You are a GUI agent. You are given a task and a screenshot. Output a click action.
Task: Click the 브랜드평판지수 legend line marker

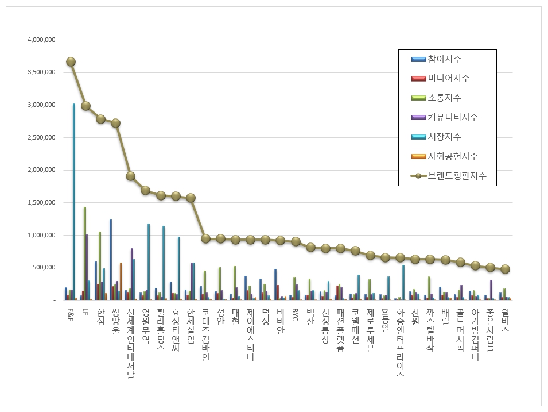coord(418,176)
